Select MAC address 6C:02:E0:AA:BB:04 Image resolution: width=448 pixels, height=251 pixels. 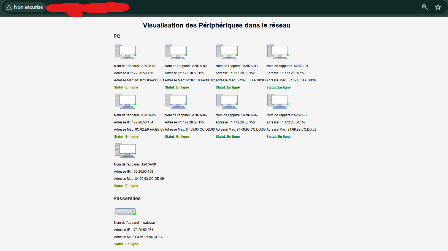pos(302,80)
